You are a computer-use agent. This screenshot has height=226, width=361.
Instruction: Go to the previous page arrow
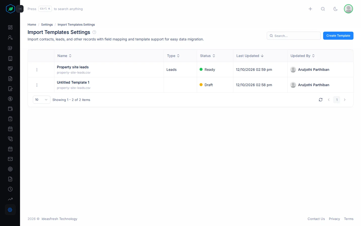(329, 100)
